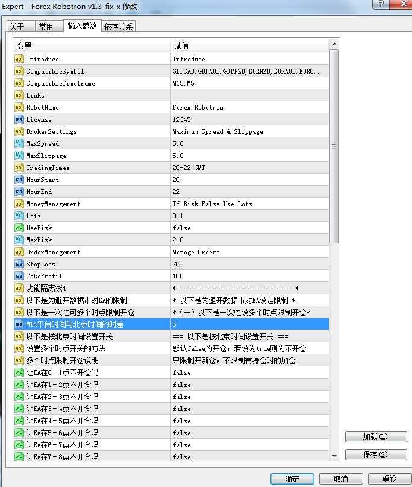The width and height of the screenshot is (412, 487).
Task: Click the string icon beside Introduce
Action: (19, 59)
